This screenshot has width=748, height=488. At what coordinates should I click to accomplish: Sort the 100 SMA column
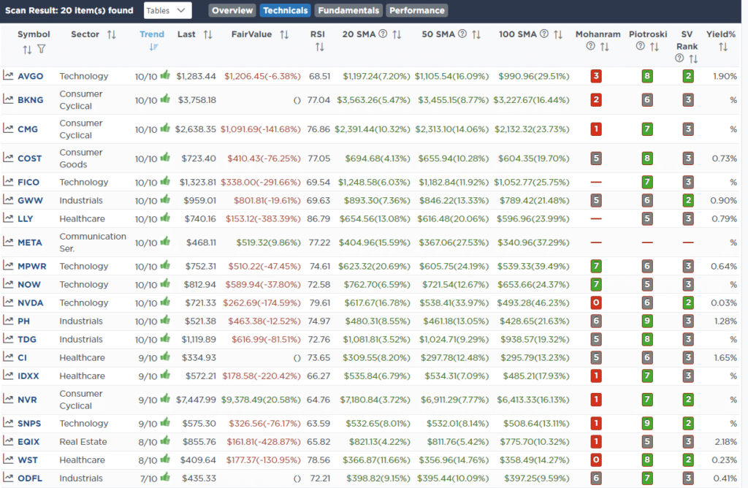click(x=558, y=35)
